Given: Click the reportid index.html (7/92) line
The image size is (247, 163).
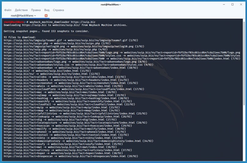Looking at the screenshot, I should tap(122, 59).
